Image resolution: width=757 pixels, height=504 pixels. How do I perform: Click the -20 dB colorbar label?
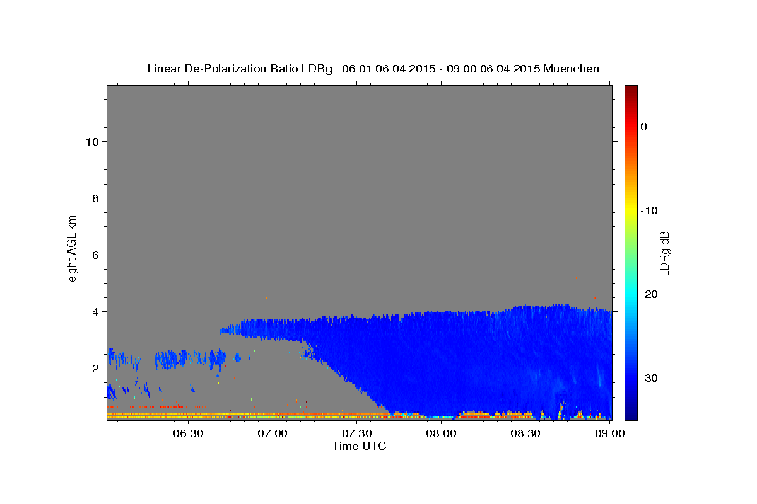(x=650, y=294)
